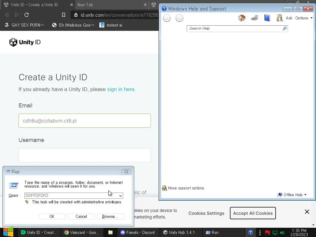Viewport: 316px width, 237px height.
Task: Click OK in the Run dialog
Action: [52, 216]
